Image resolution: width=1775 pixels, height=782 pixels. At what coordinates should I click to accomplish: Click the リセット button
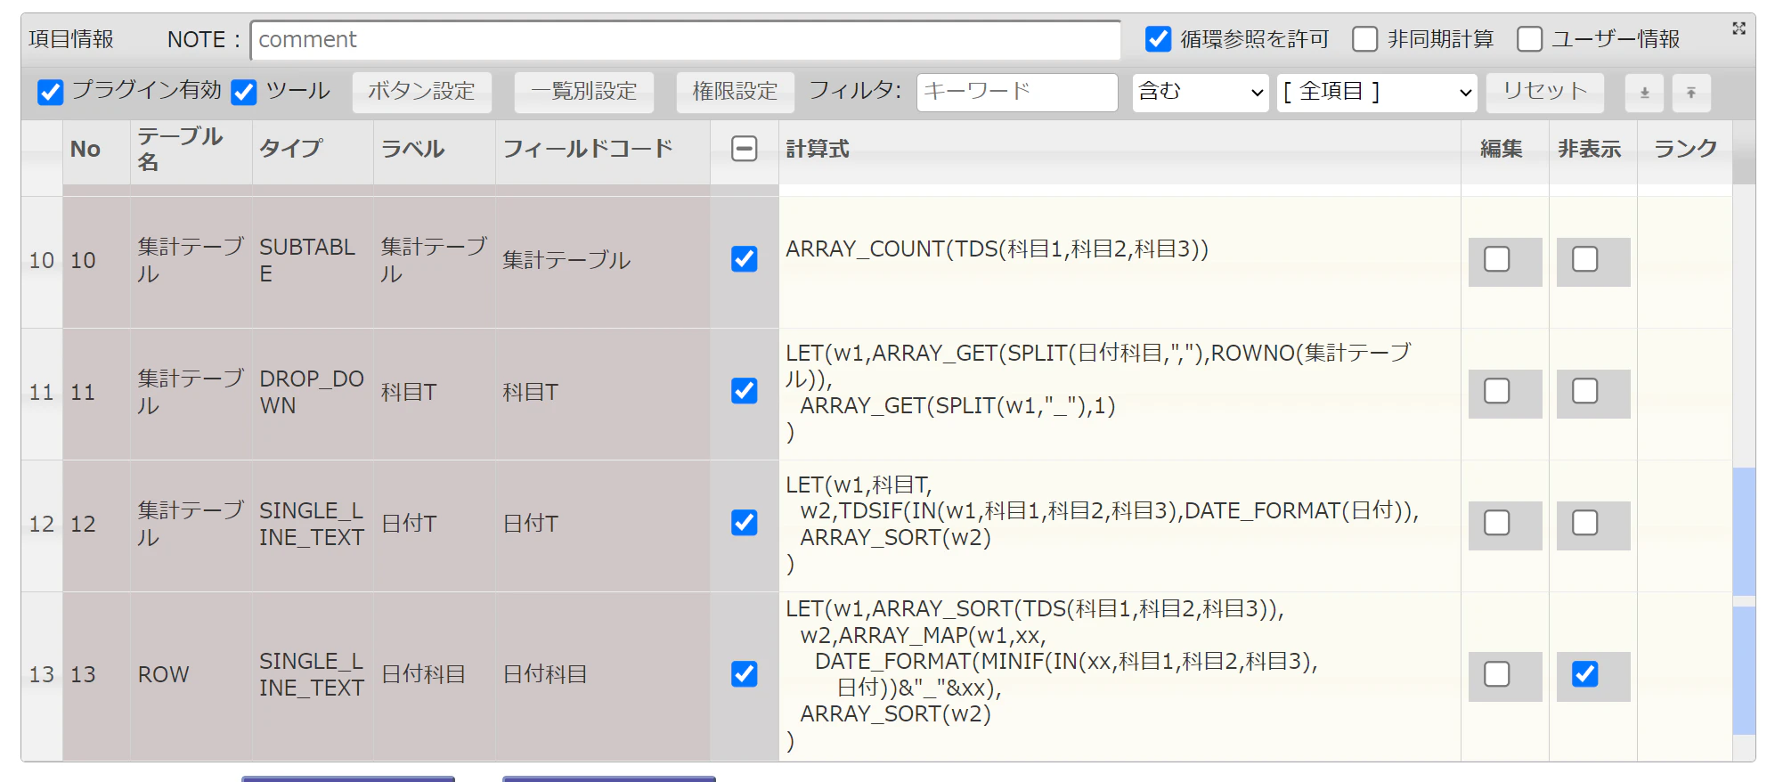(1545, 92)
